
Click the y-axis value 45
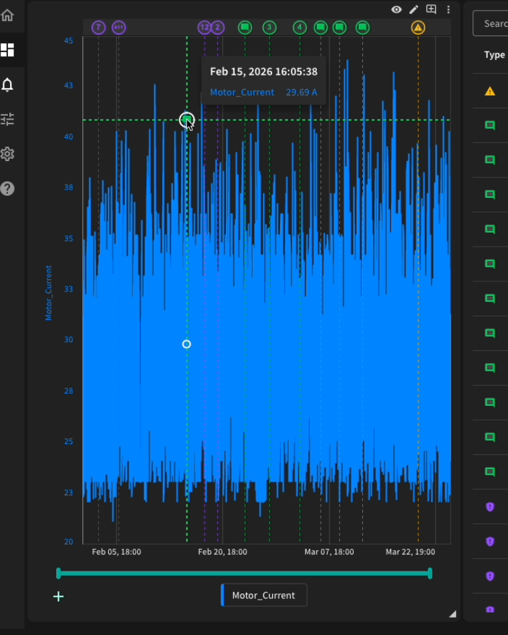[68, 41]
